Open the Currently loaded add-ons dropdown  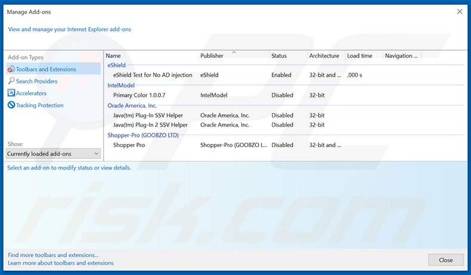[54, 154]
